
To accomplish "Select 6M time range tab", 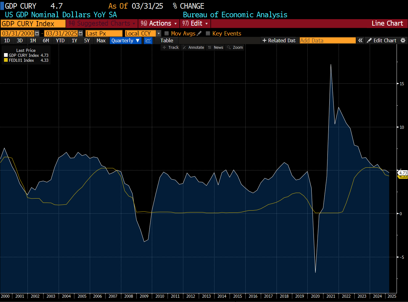I will coord(46,40).
